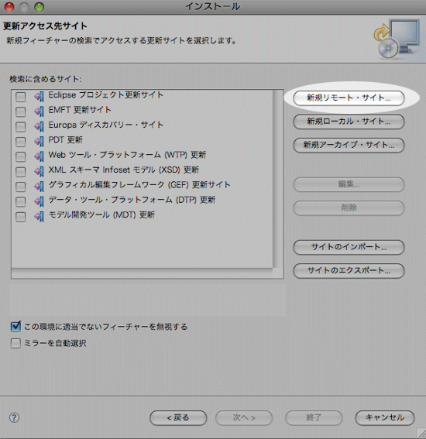The image size is (426, 439).
Task: Tick the PDT 更新 checkbox
Action: (20, 142)
